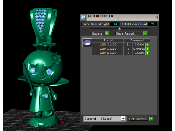Click the round gem thumbnail icon
The width and height of the screenshot is (175, 131).
coord(87,43)
